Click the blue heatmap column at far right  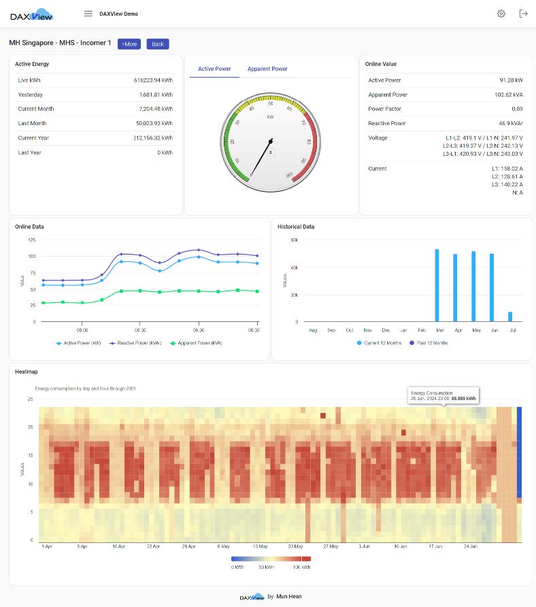point(520,452)
